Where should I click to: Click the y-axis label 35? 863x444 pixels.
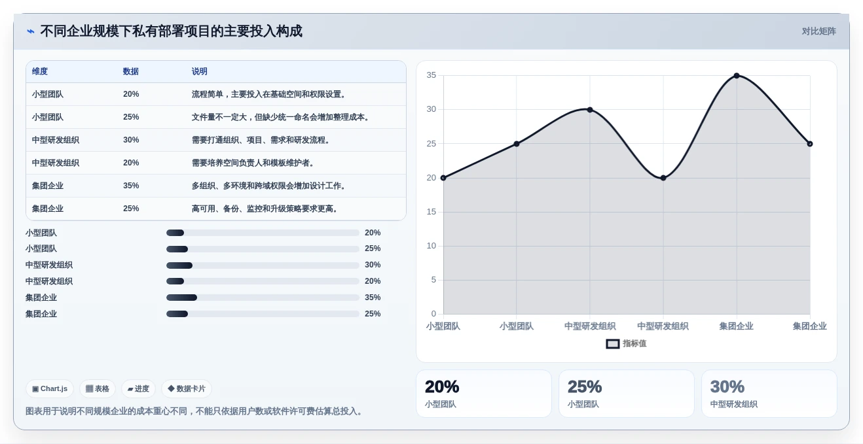pyautogui.click(x=432, y=75)
